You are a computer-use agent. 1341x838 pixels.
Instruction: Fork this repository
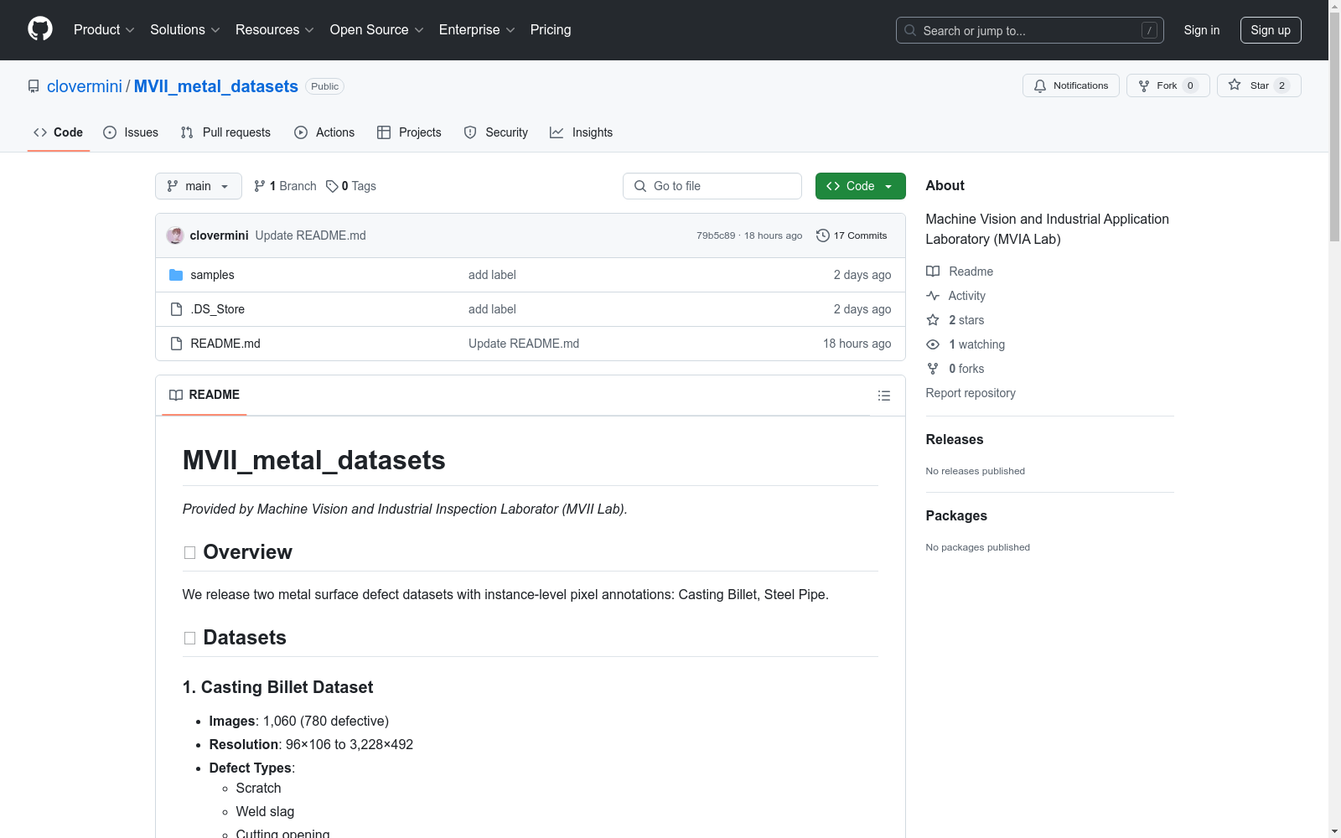[x=1168, y=85]
